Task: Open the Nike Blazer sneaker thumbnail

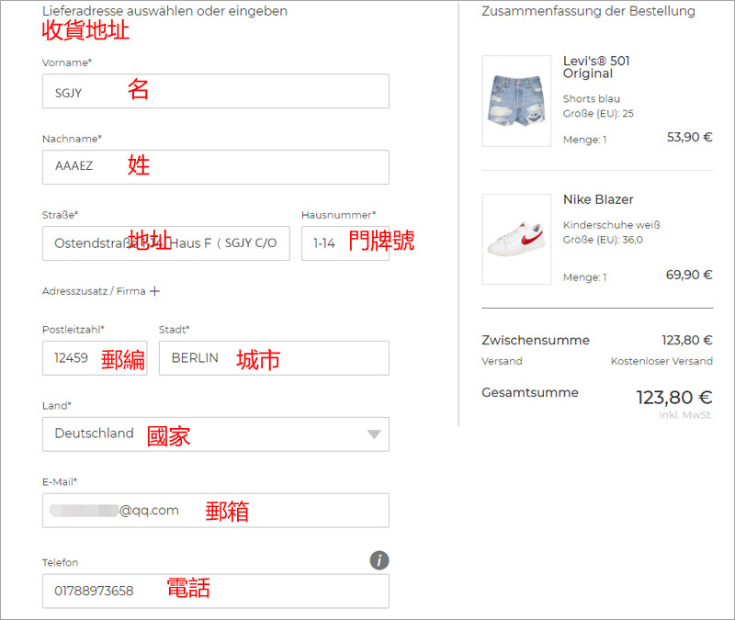Action: click(515, 239)
